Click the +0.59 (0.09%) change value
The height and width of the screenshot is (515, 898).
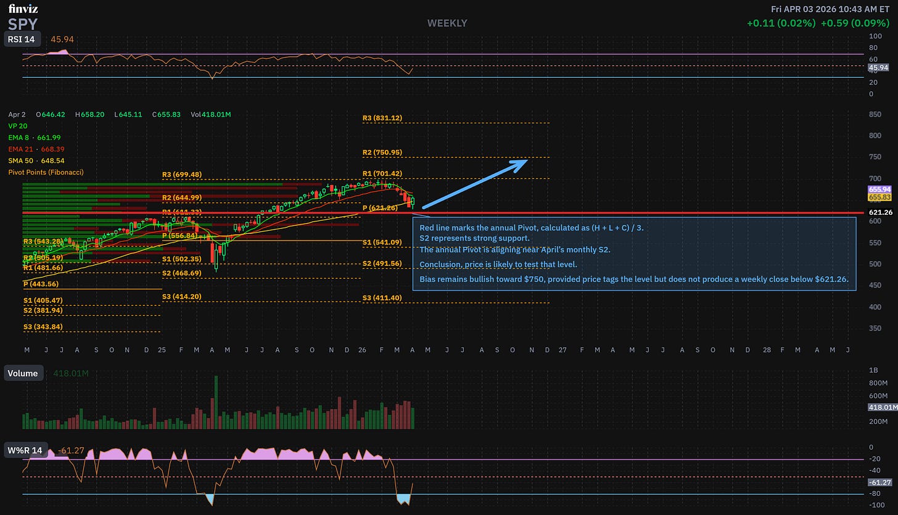855,23
